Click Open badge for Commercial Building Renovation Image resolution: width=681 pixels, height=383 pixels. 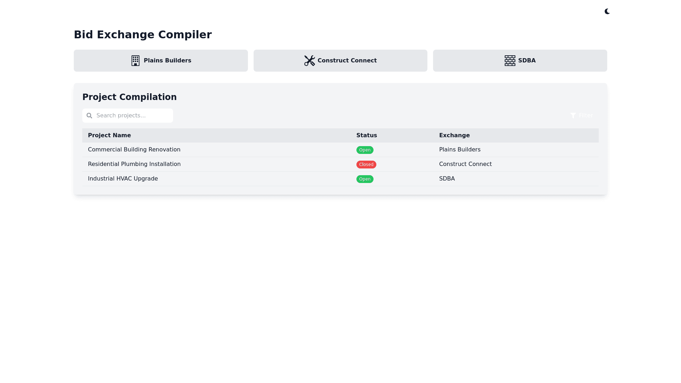coord(365,150)
